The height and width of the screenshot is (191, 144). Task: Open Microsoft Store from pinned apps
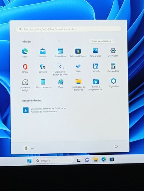coord(78,52)
